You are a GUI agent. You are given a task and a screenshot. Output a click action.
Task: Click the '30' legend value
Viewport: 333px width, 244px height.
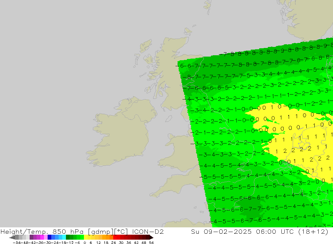[121, 243]
